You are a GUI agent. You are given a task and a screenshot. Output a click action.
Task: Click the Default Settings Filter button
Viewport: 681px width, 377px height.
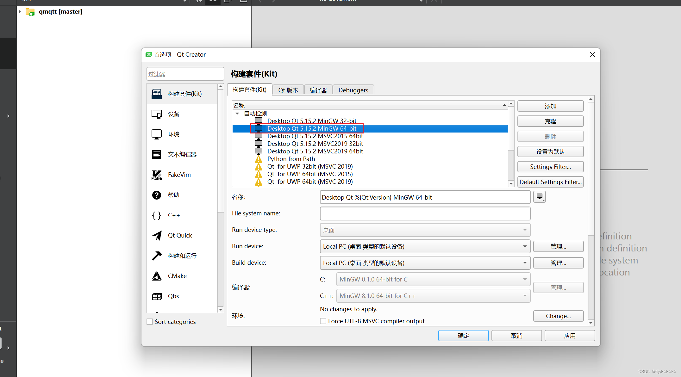point(550,182)
